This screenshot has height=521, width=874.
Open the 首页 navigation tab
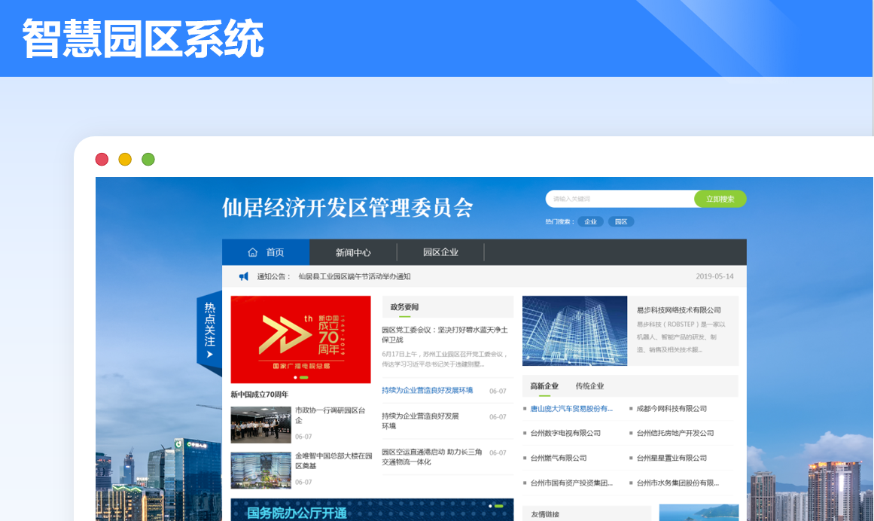[266, 252]
